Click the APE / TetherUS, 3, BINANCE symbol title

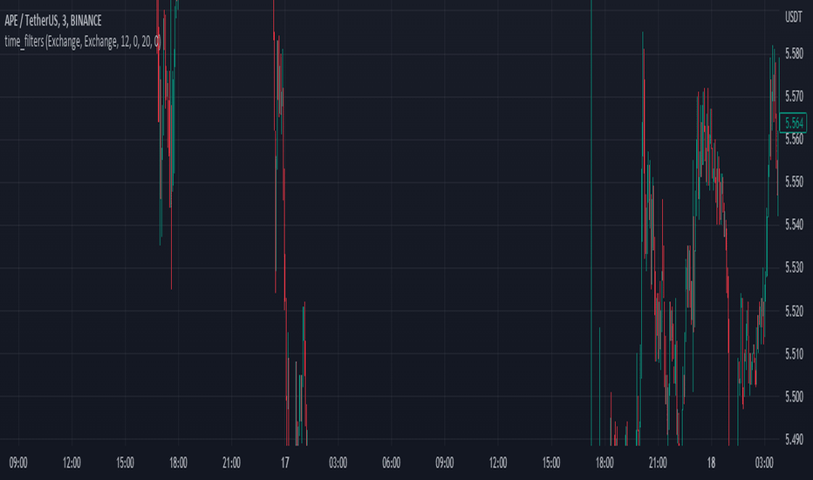tap(53, 21)
